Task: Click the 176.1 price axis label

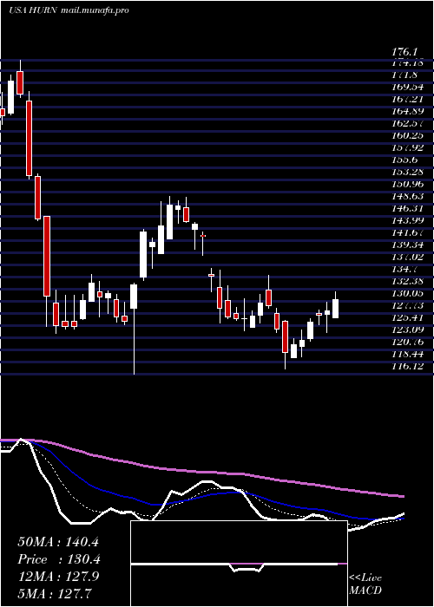Action: pos(405,51)
